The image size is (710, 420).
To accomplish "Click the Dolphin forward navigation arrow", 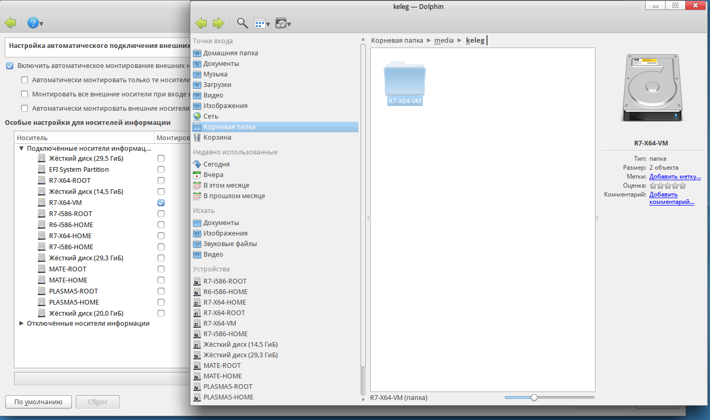I will [x=218, y=23].
